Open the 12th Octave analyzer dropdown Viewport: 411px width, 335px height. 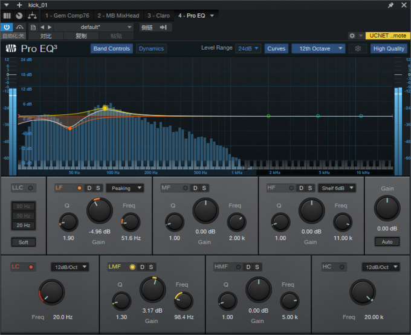pos(318,49)
